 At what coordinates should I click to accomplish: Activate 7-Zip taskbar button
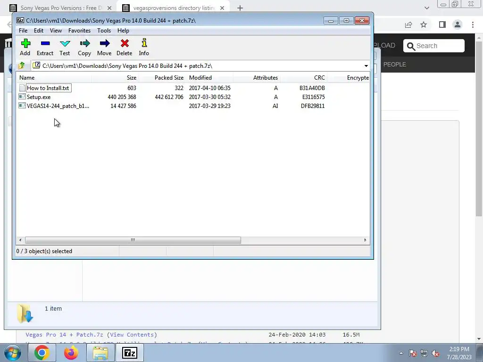click(x=129, y=353)
